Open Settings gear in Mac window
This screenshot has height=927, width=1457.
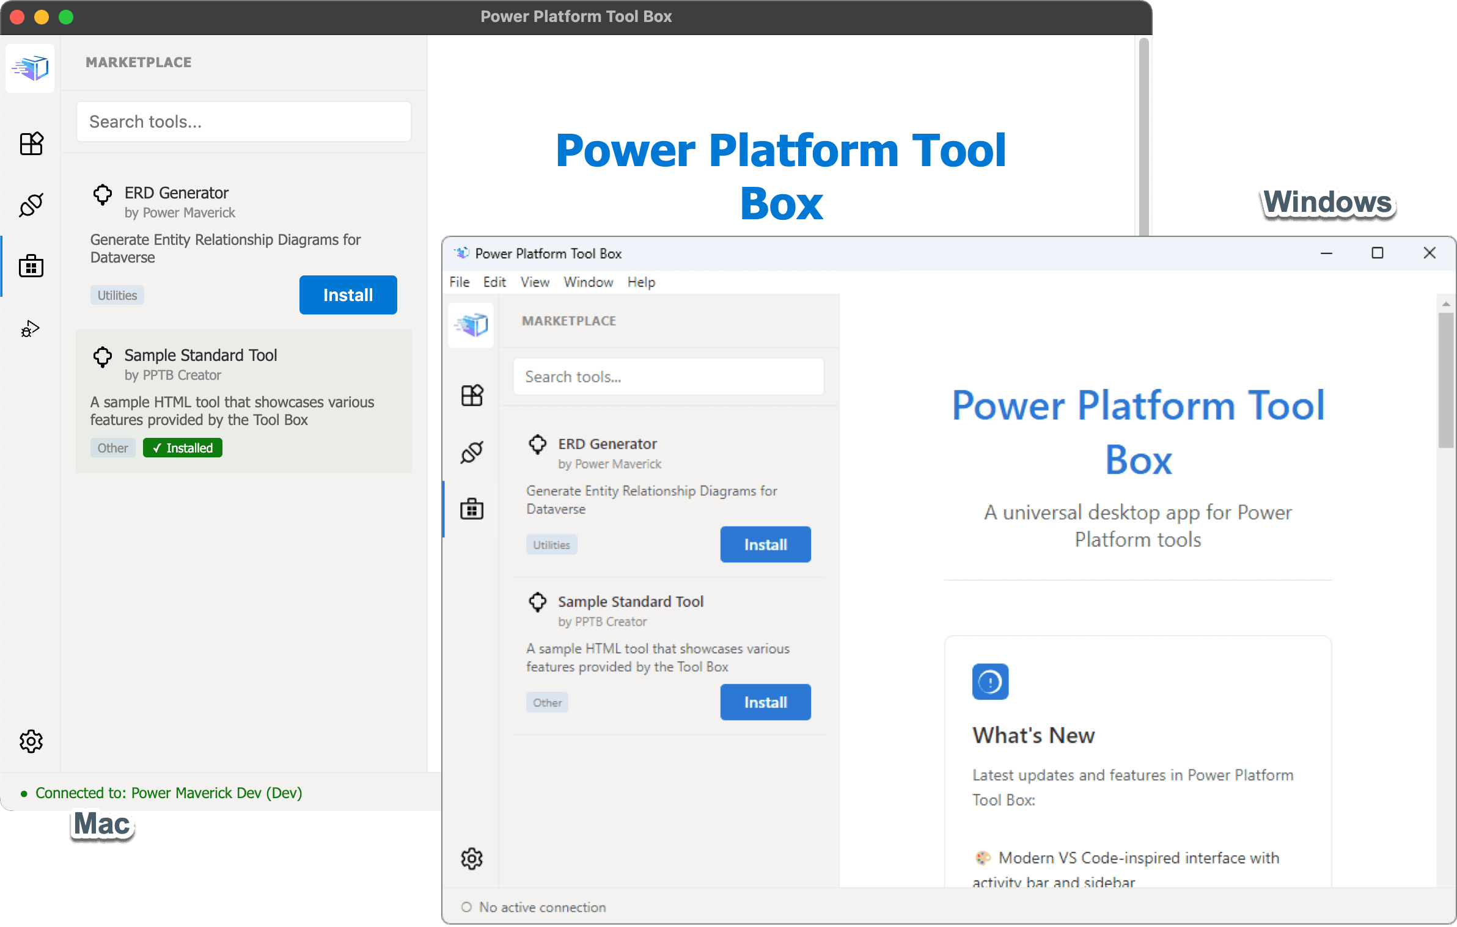pos(31,741)
